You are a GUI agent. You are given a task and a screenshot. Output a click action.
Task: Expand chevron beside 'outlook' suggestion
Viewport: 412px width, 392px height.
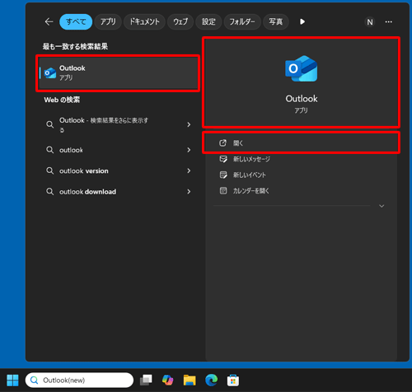click(x=189, y=150)
